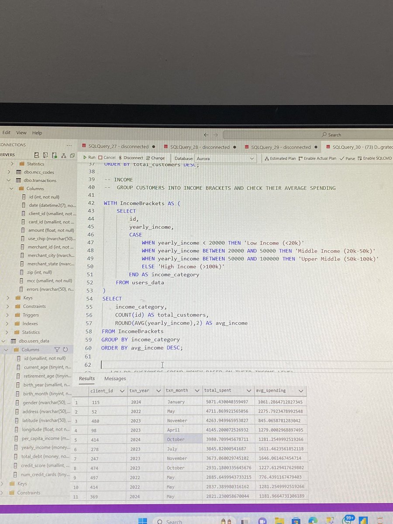Image resolution: width=393 pixels, height=524 pixels.
Task: Switch to the Messages tab
Action: pyautogui.click(x=115, y=378)
